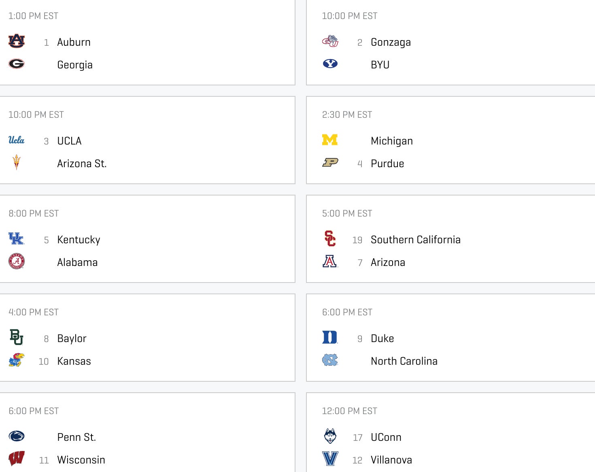The width and height of the screenshot is (595, 472).
Task: Open the North Carolina team link
Action: click(x=404, y=361)
